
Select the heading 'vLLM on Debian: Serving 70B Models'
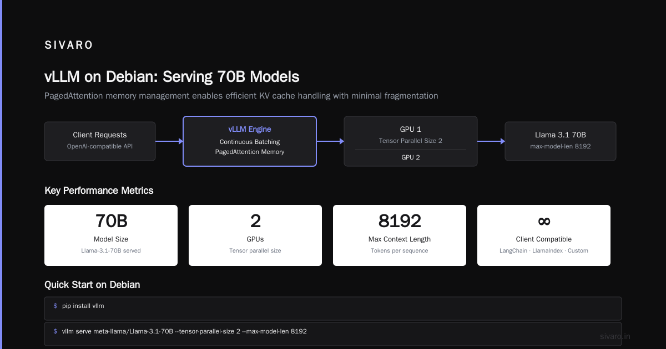172,77
